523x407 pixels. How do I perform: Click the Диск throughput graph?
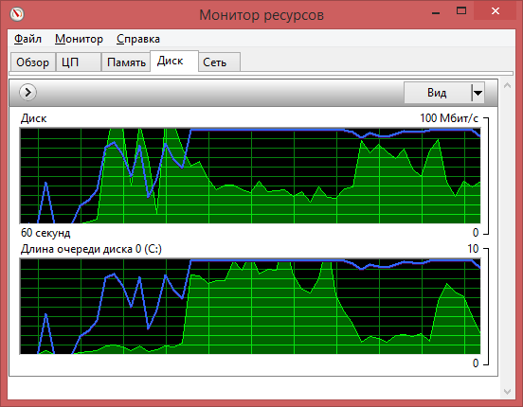coord(250,176)
